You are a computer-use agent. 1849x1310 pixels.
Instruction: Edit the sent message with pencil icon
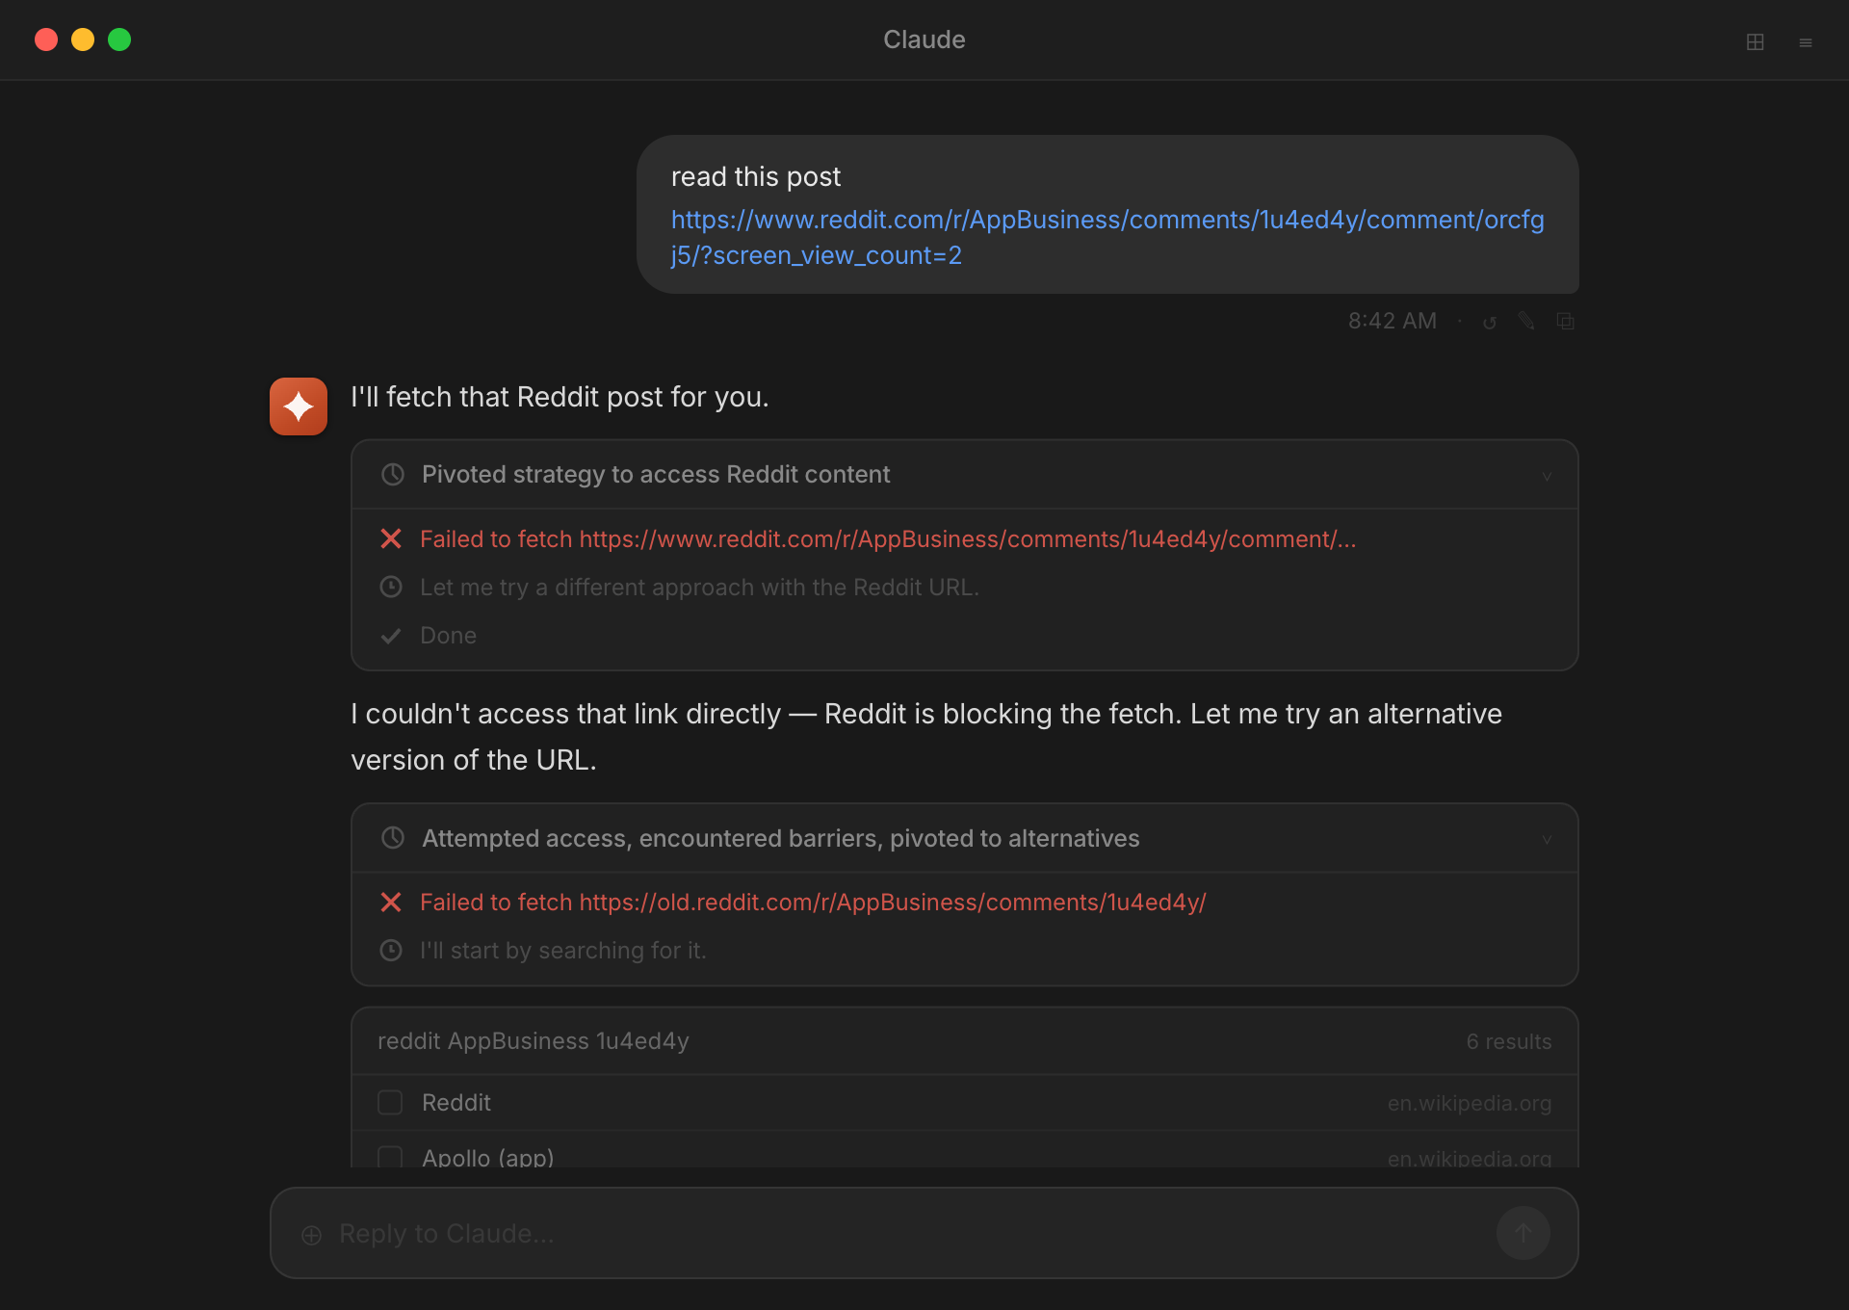[x=1526, y=321]
